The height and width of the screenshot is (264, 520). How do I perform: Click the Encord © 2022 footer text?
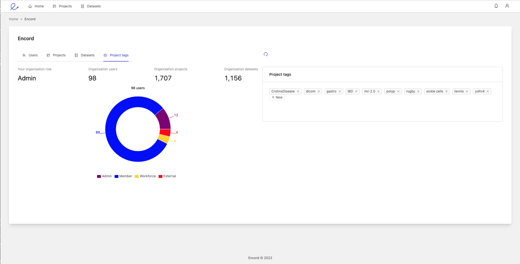[260, 258]
